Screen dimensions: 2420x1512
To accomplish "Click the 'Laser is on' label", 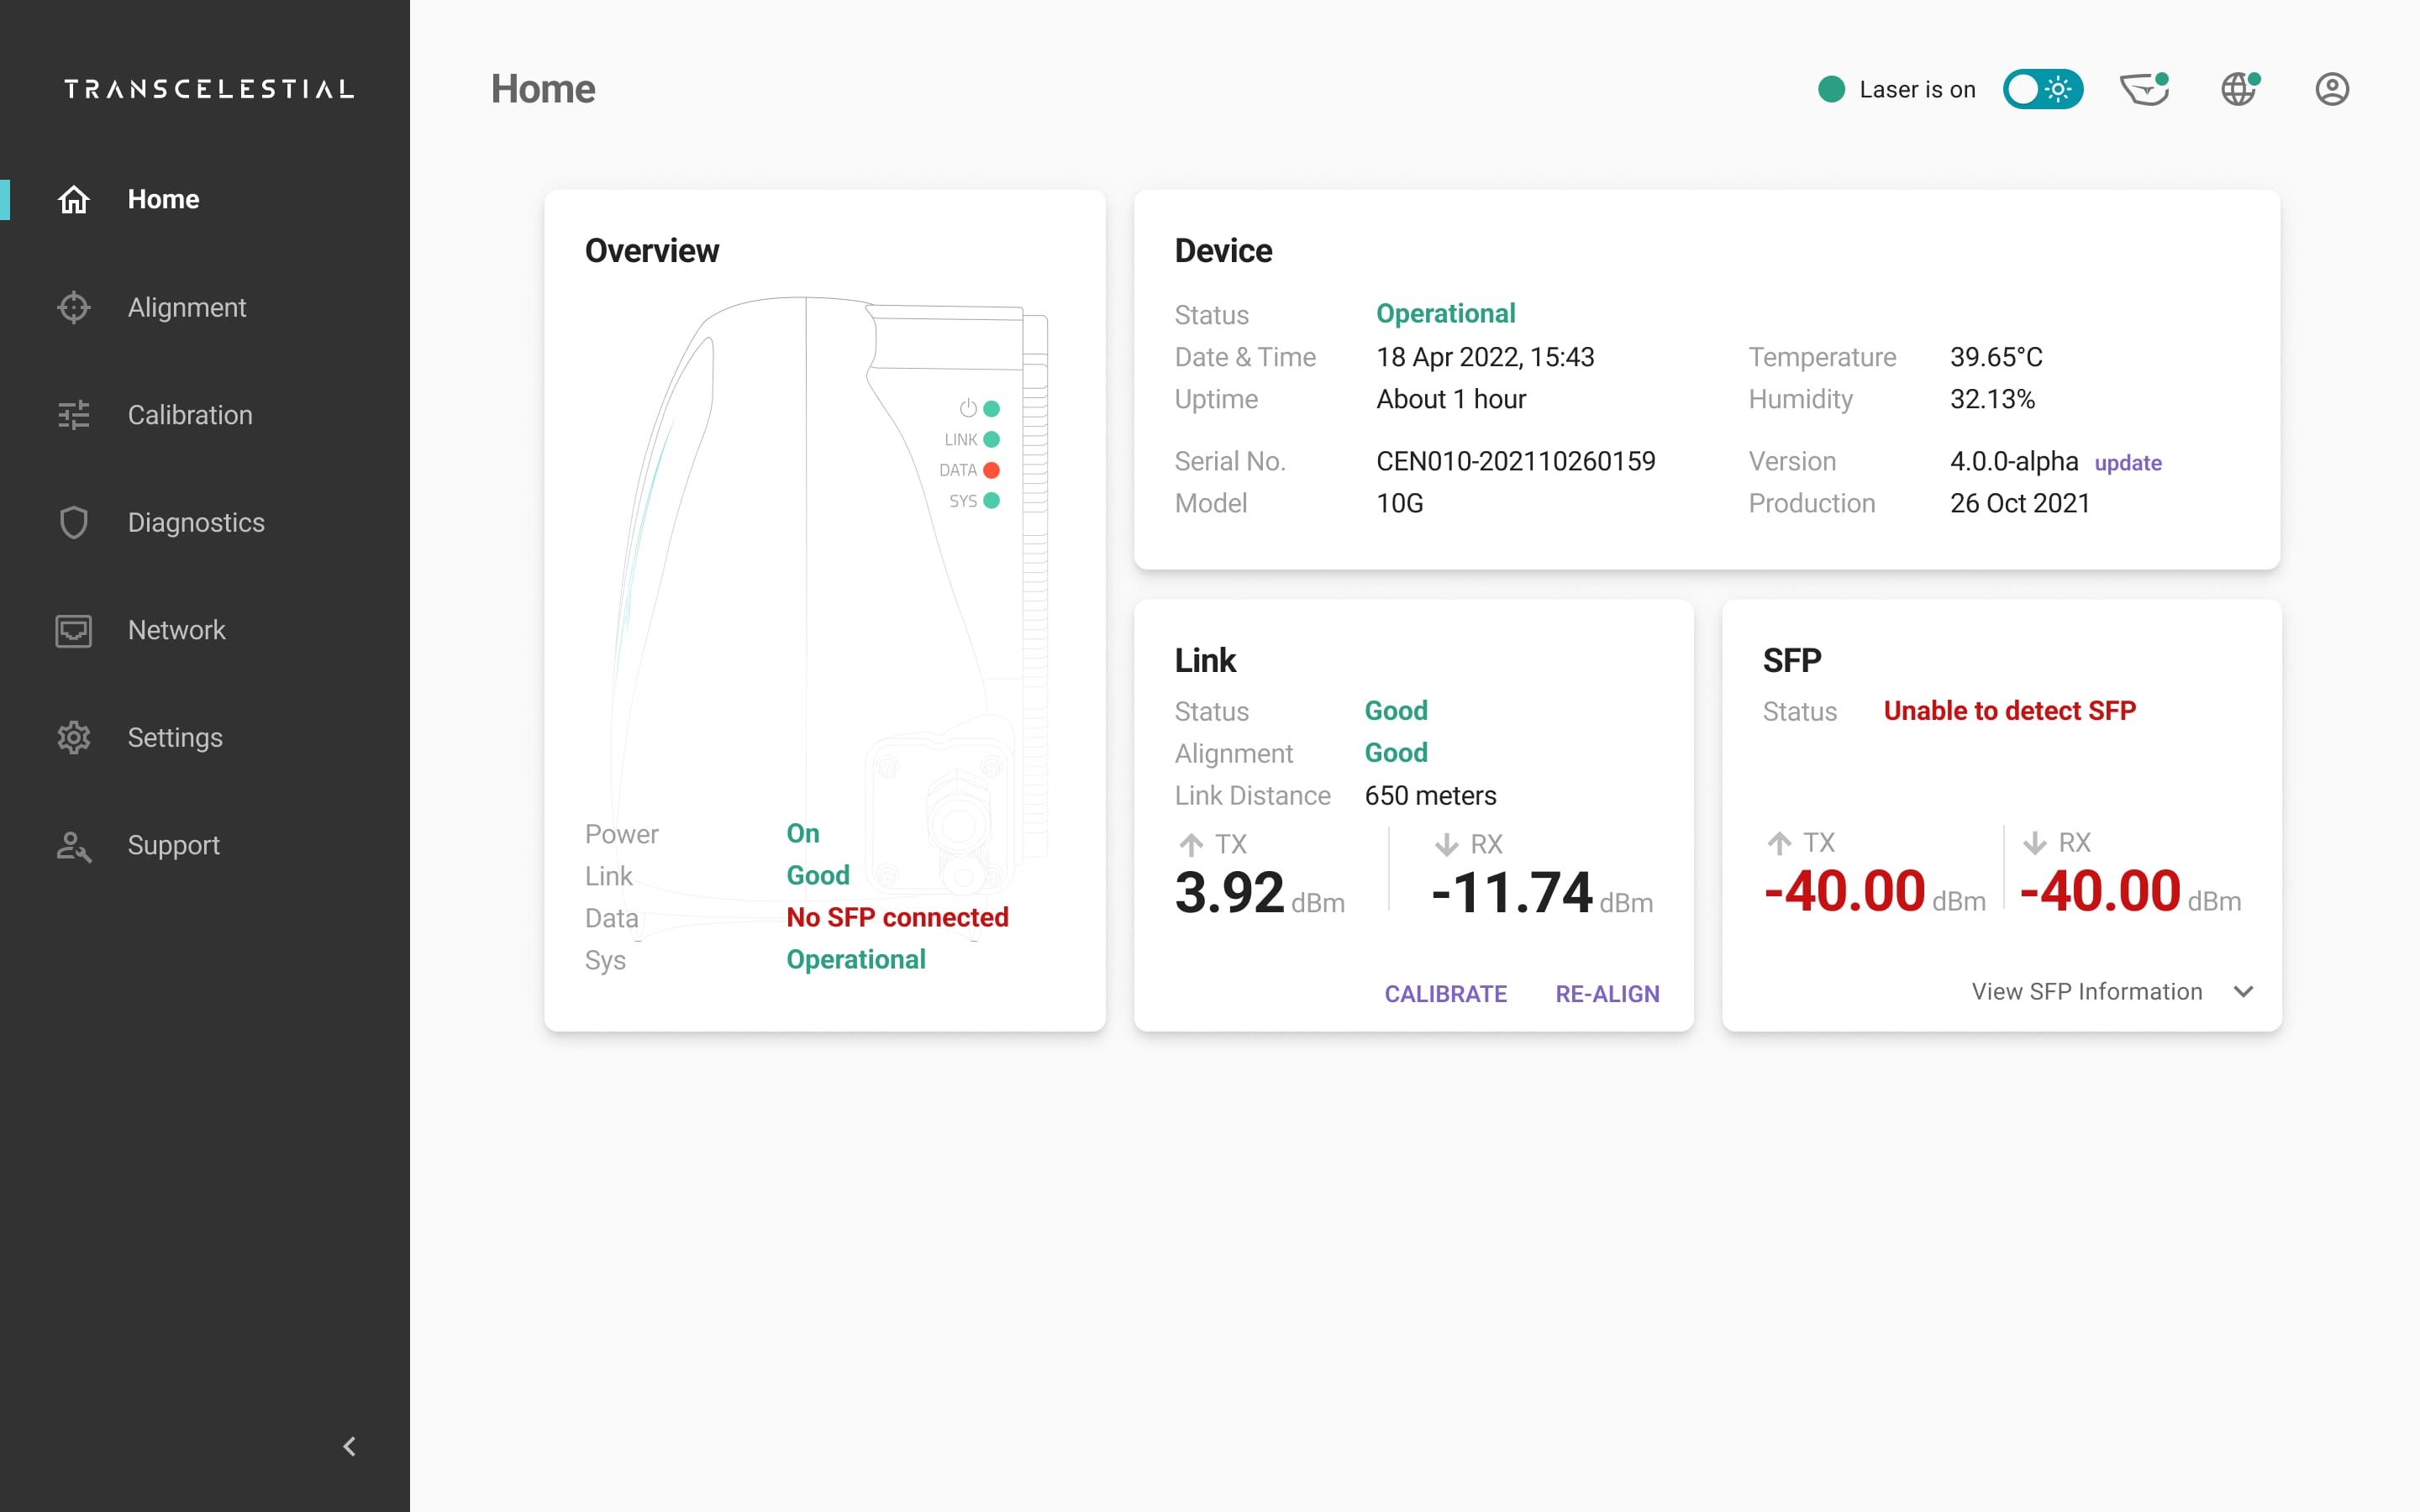I will click(x=1917, y=89).
